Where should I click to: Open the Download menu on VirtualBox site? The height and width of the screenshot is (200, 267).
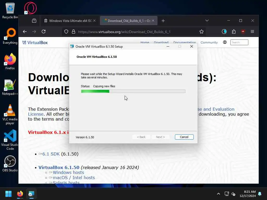161,42
